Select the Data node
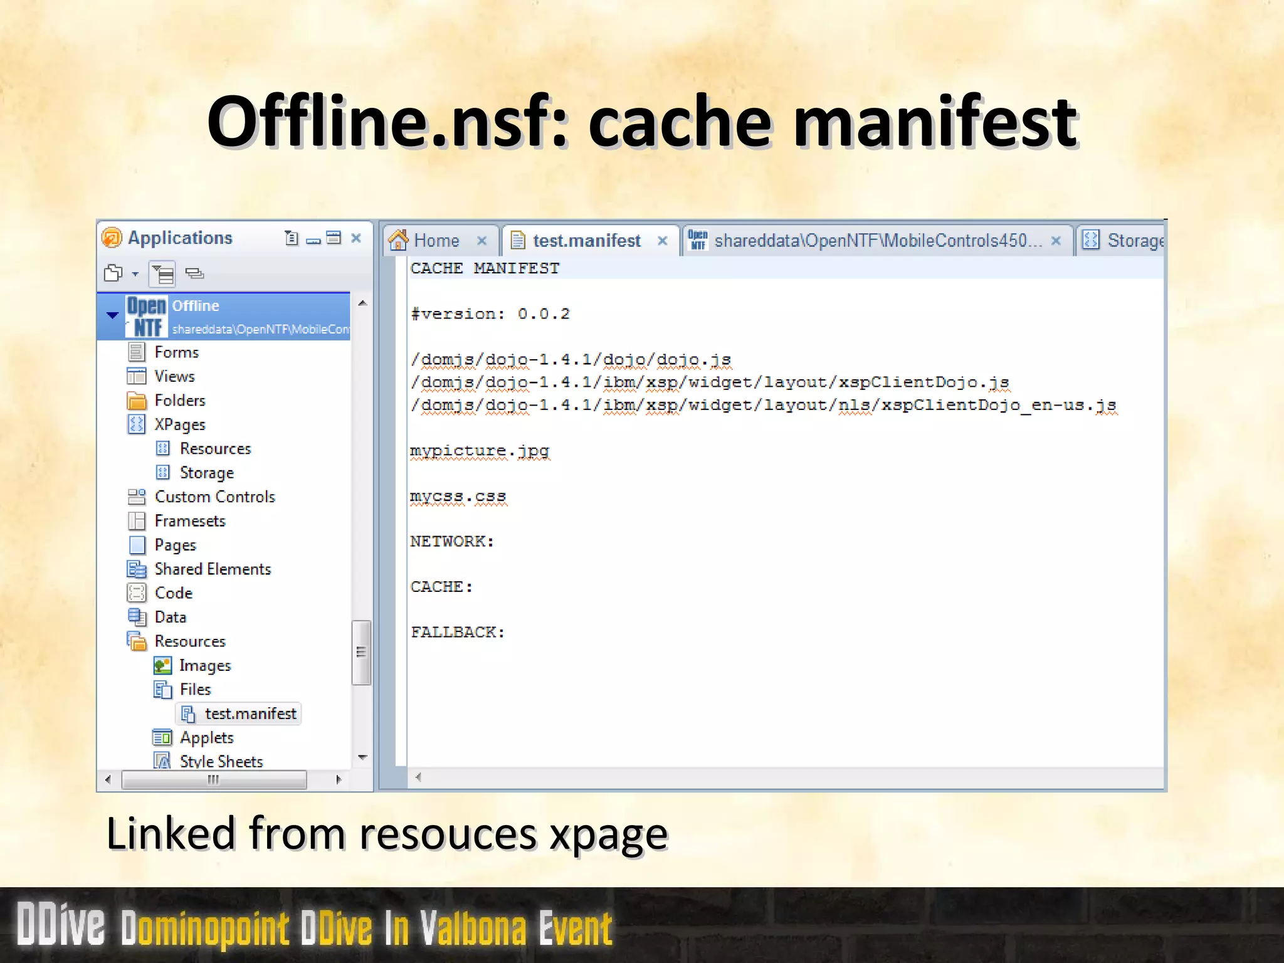1284x963 pixels. [x=171, y=617]
